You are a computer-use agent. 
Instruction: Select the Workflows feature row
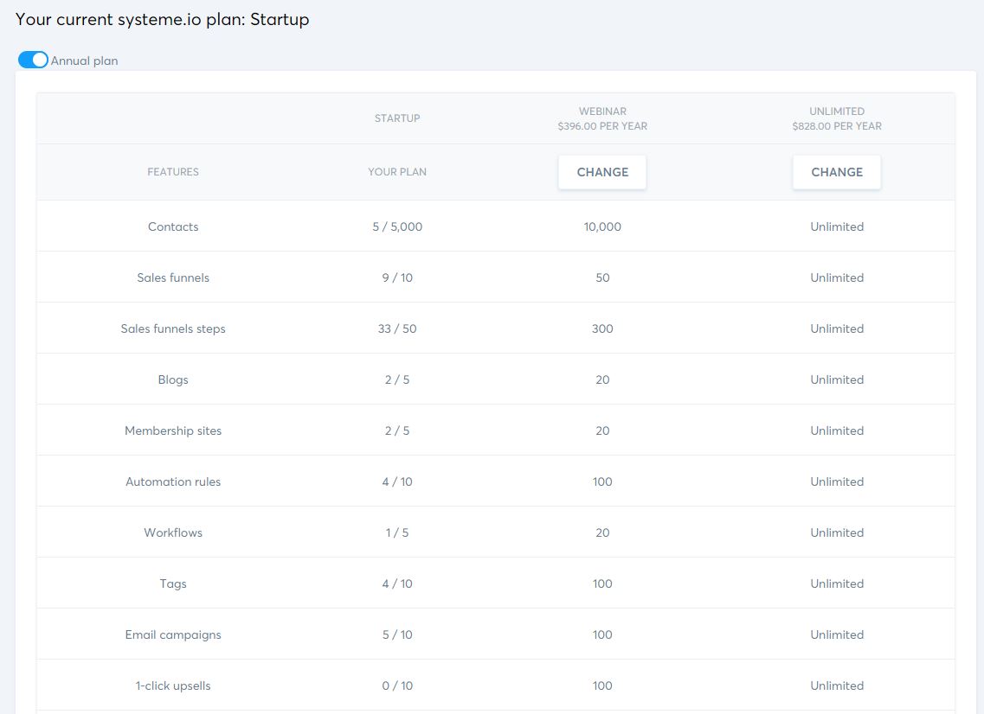(x=173, y=532)
